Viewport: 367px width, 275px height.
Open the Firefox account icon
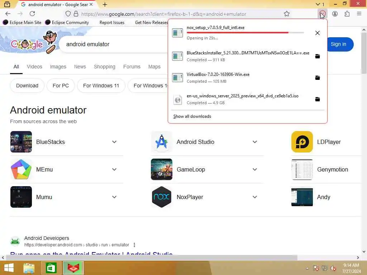[335, 14]
